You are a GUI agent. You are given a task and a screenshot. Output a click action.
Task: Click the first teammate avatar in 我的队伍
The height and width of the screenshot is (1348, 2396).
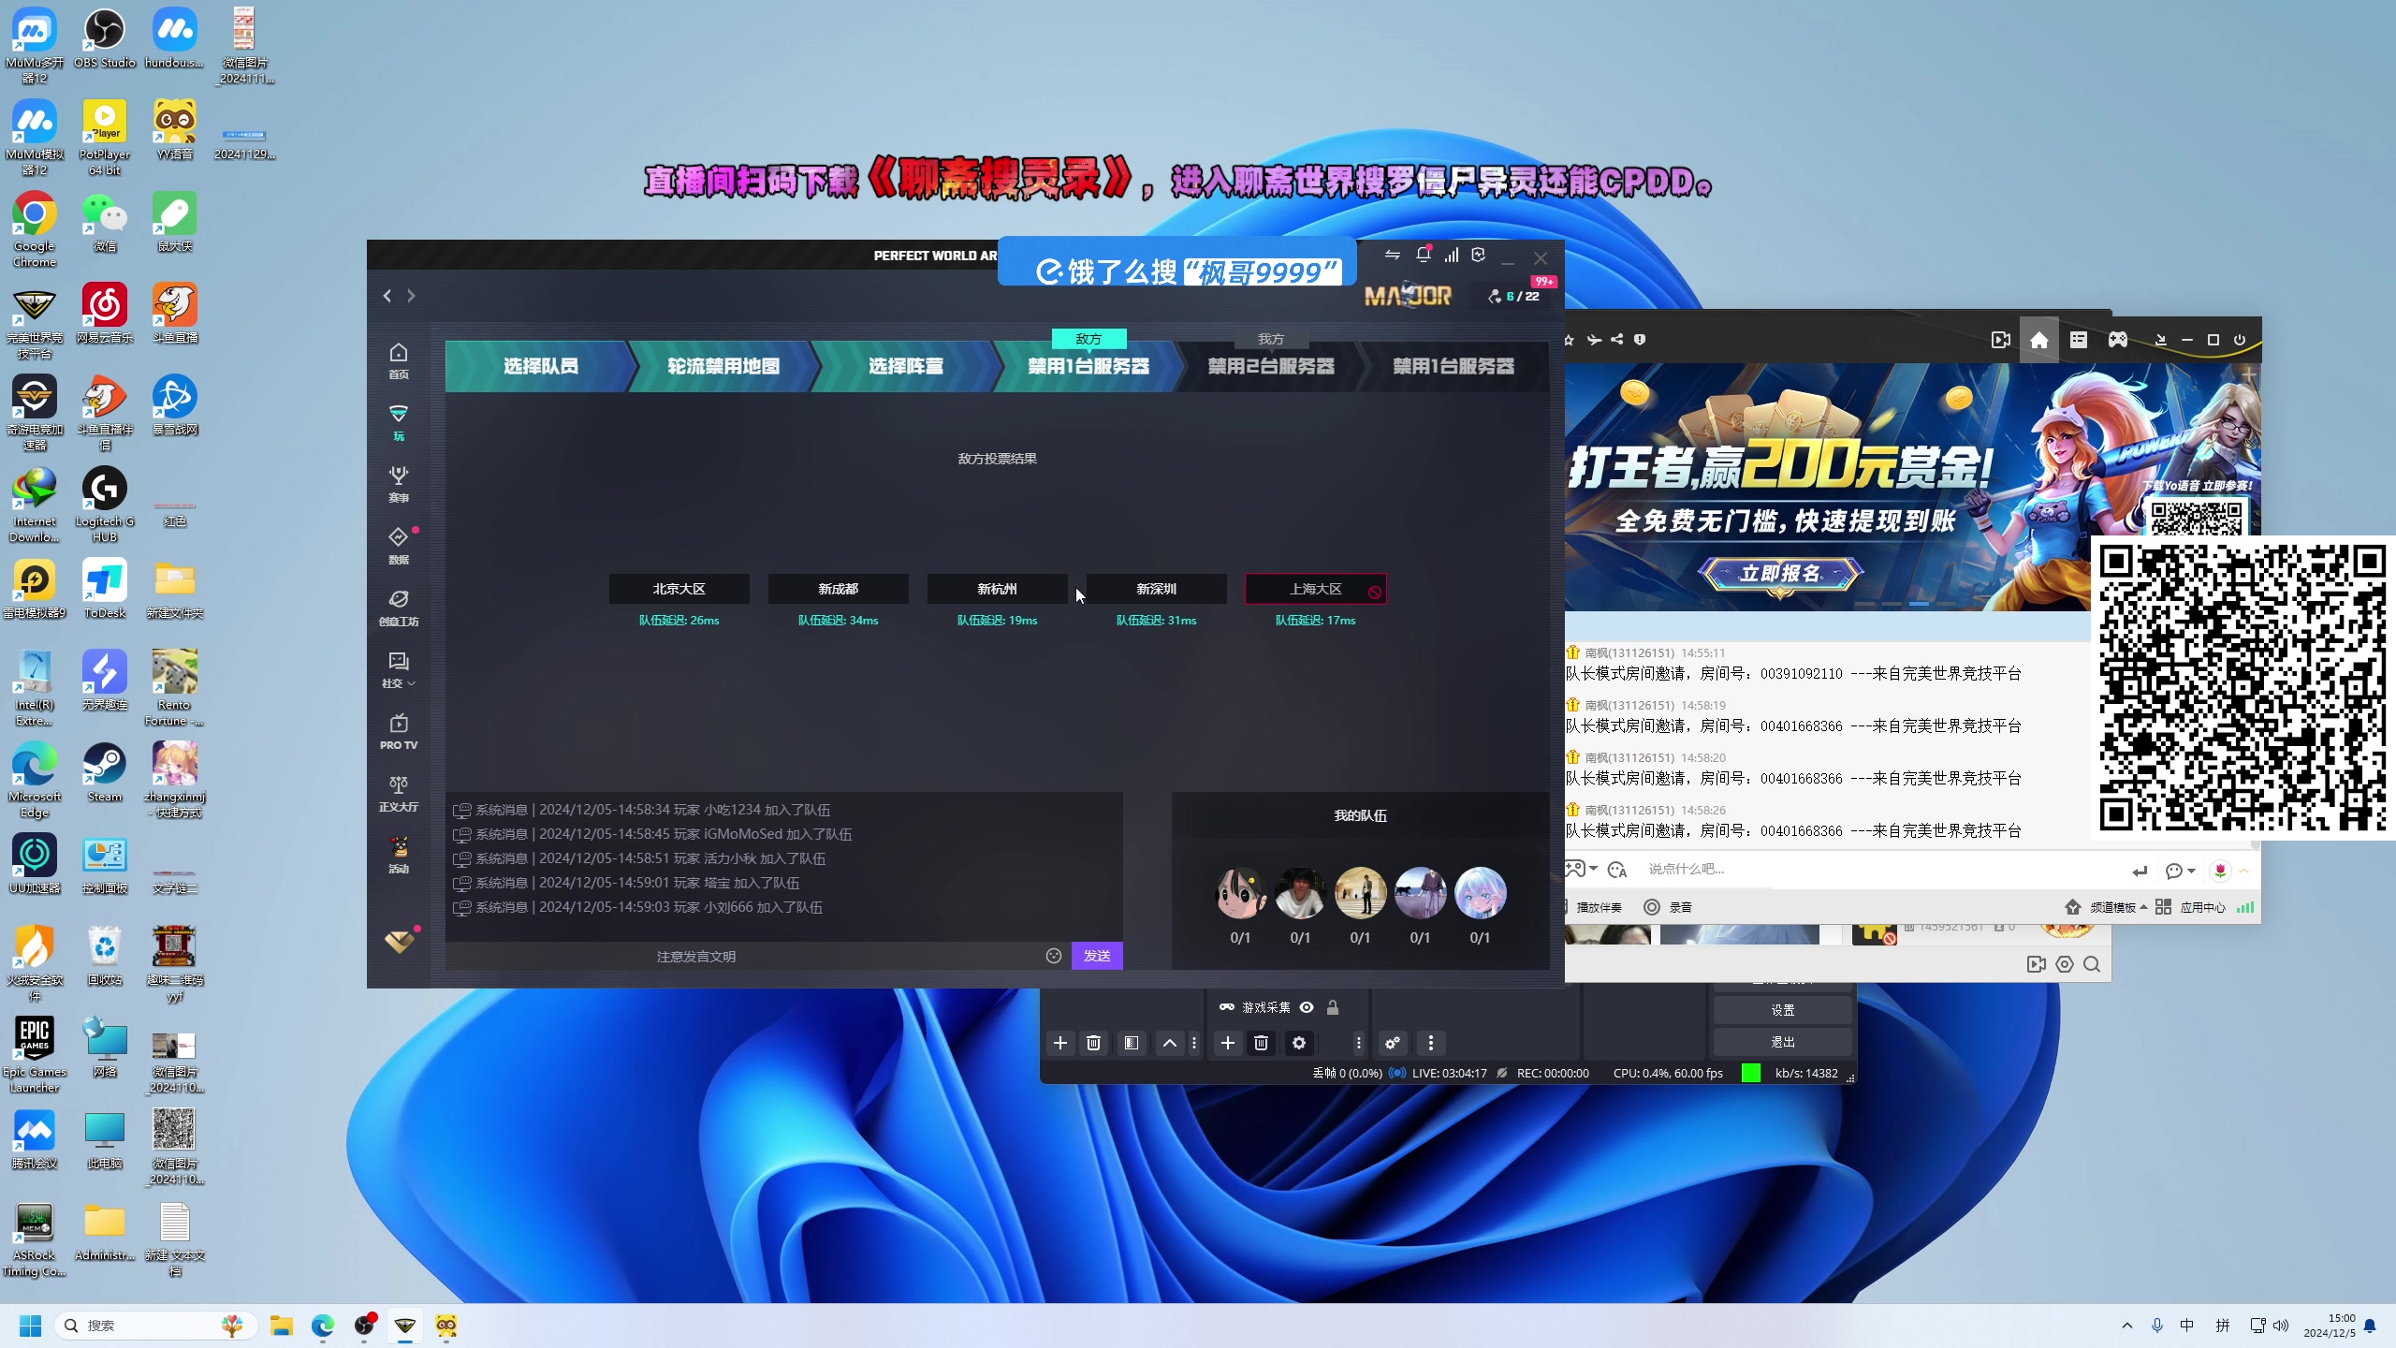1240,892
